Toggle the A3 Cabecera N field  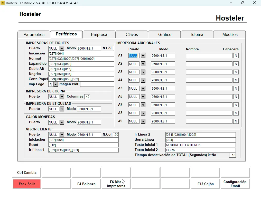pyautogui.click(x=236, y=72)
